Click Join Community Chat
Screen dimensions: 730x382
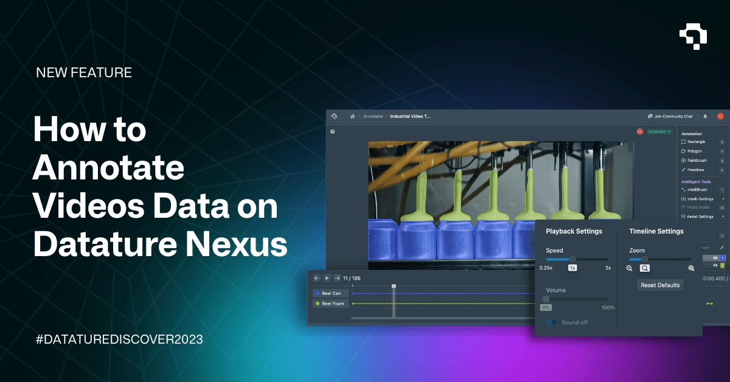pos(669,116)
